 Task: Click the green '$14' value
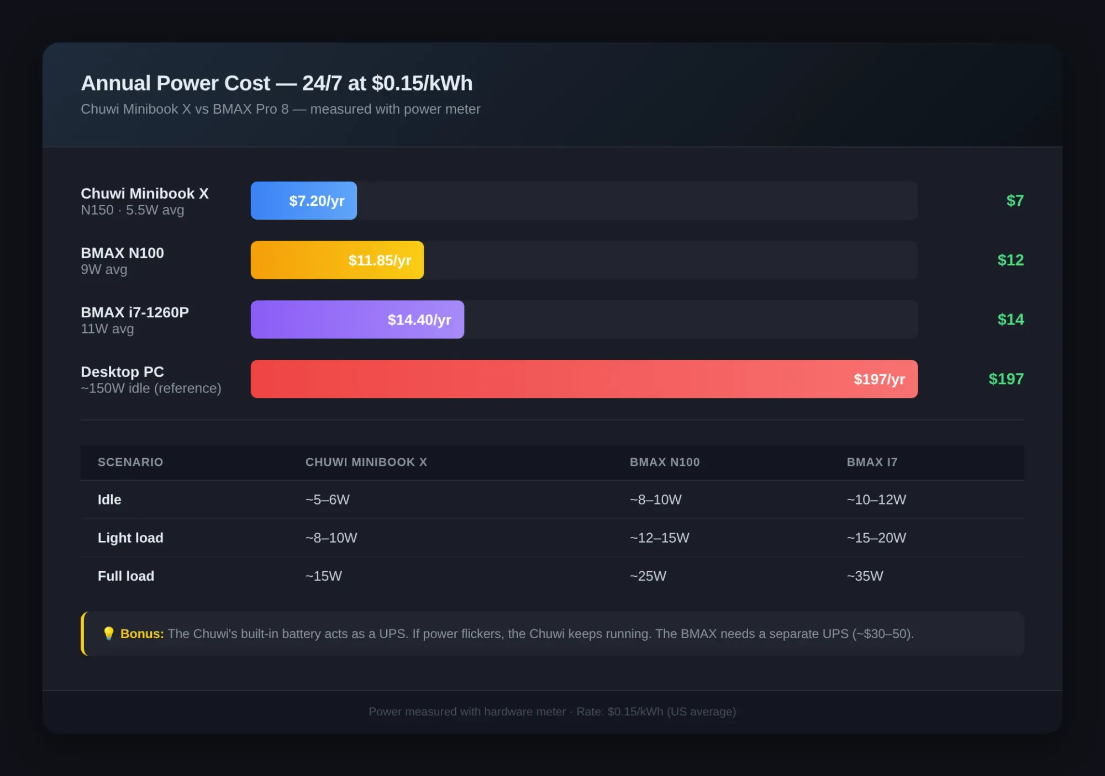coord(1011,320)
